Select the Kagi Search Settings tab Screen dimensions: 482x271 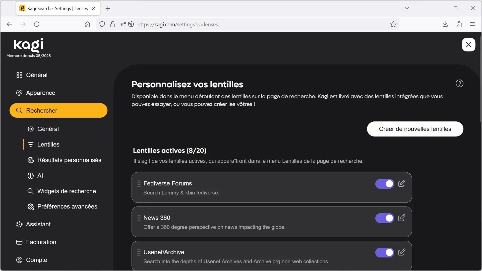point(58,8)
